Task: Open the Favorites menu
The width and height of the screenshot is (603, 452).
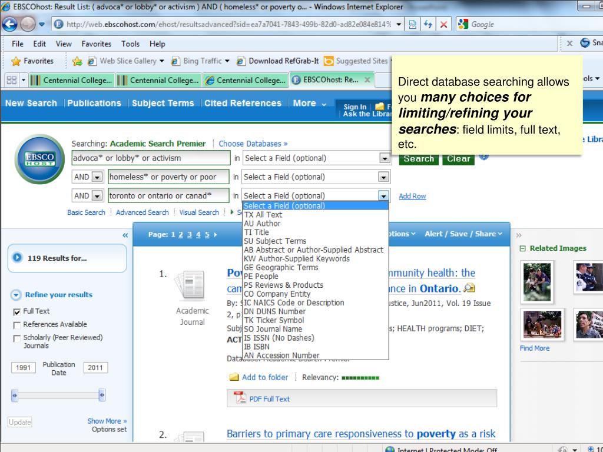Action: tap(96, 44)
